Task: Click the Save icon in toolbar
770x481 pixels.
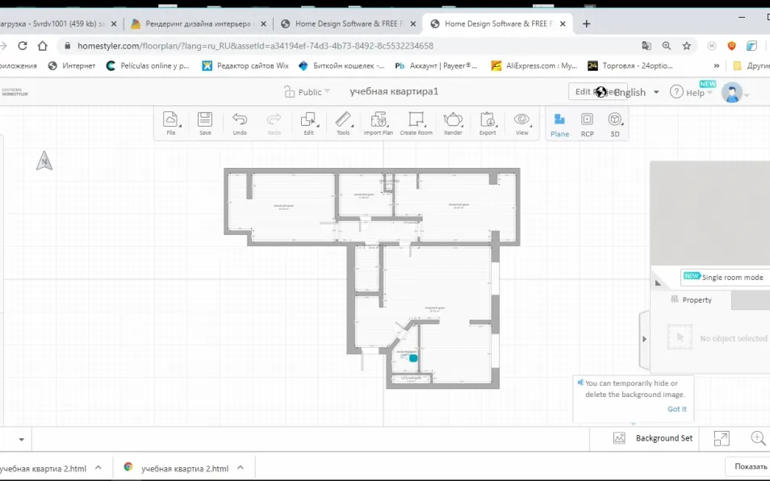Action: (205, 123)
